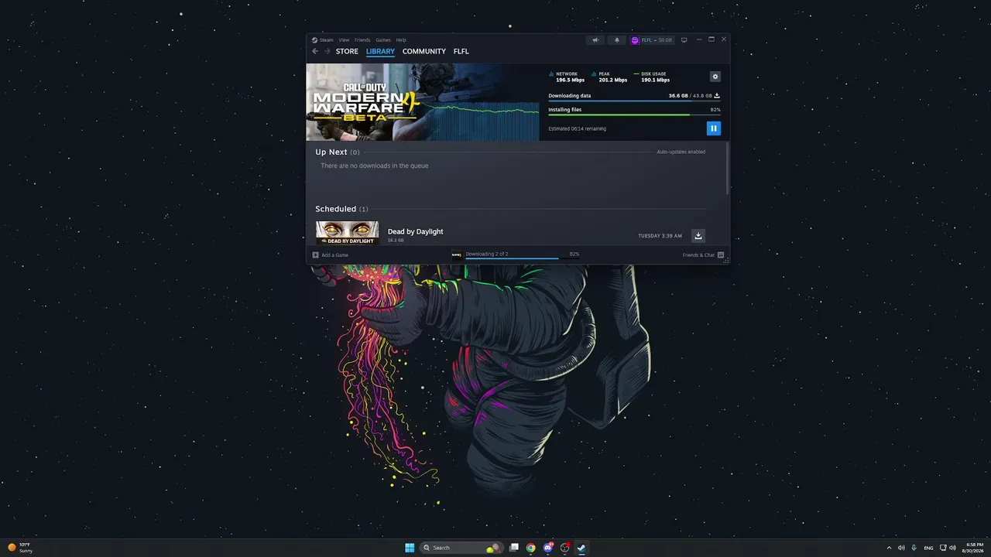Click the Downloading 2 of 2 status
This screenshot has height=557, width=991.
(487, 254)
